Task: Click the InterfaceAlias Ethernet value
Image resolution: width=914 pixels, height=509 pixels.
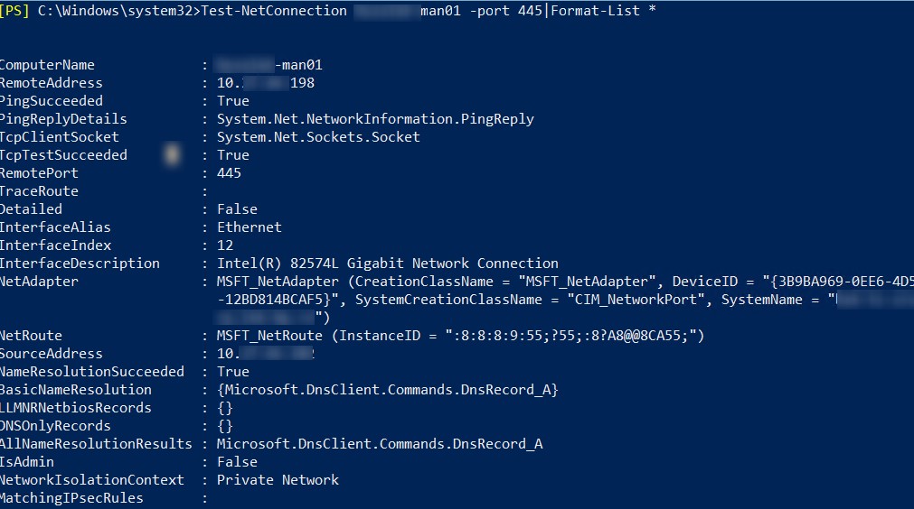Action: (x=250, y=227)
